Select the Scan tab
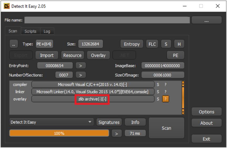227x148 pixels. 13,31
